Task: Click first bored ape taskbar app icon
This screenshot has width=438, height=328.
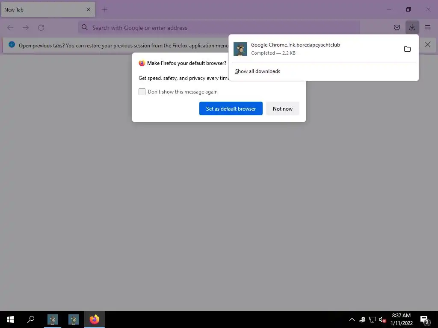Action: click(53, 319)
